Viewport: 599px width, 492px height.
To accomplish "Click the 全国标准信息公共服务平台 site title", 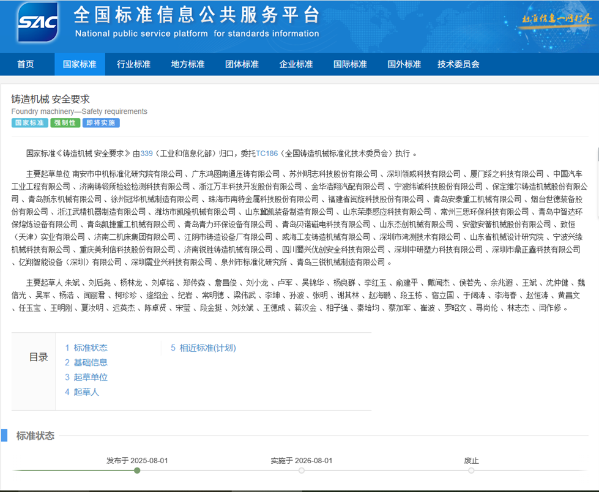I will (196, 15).
